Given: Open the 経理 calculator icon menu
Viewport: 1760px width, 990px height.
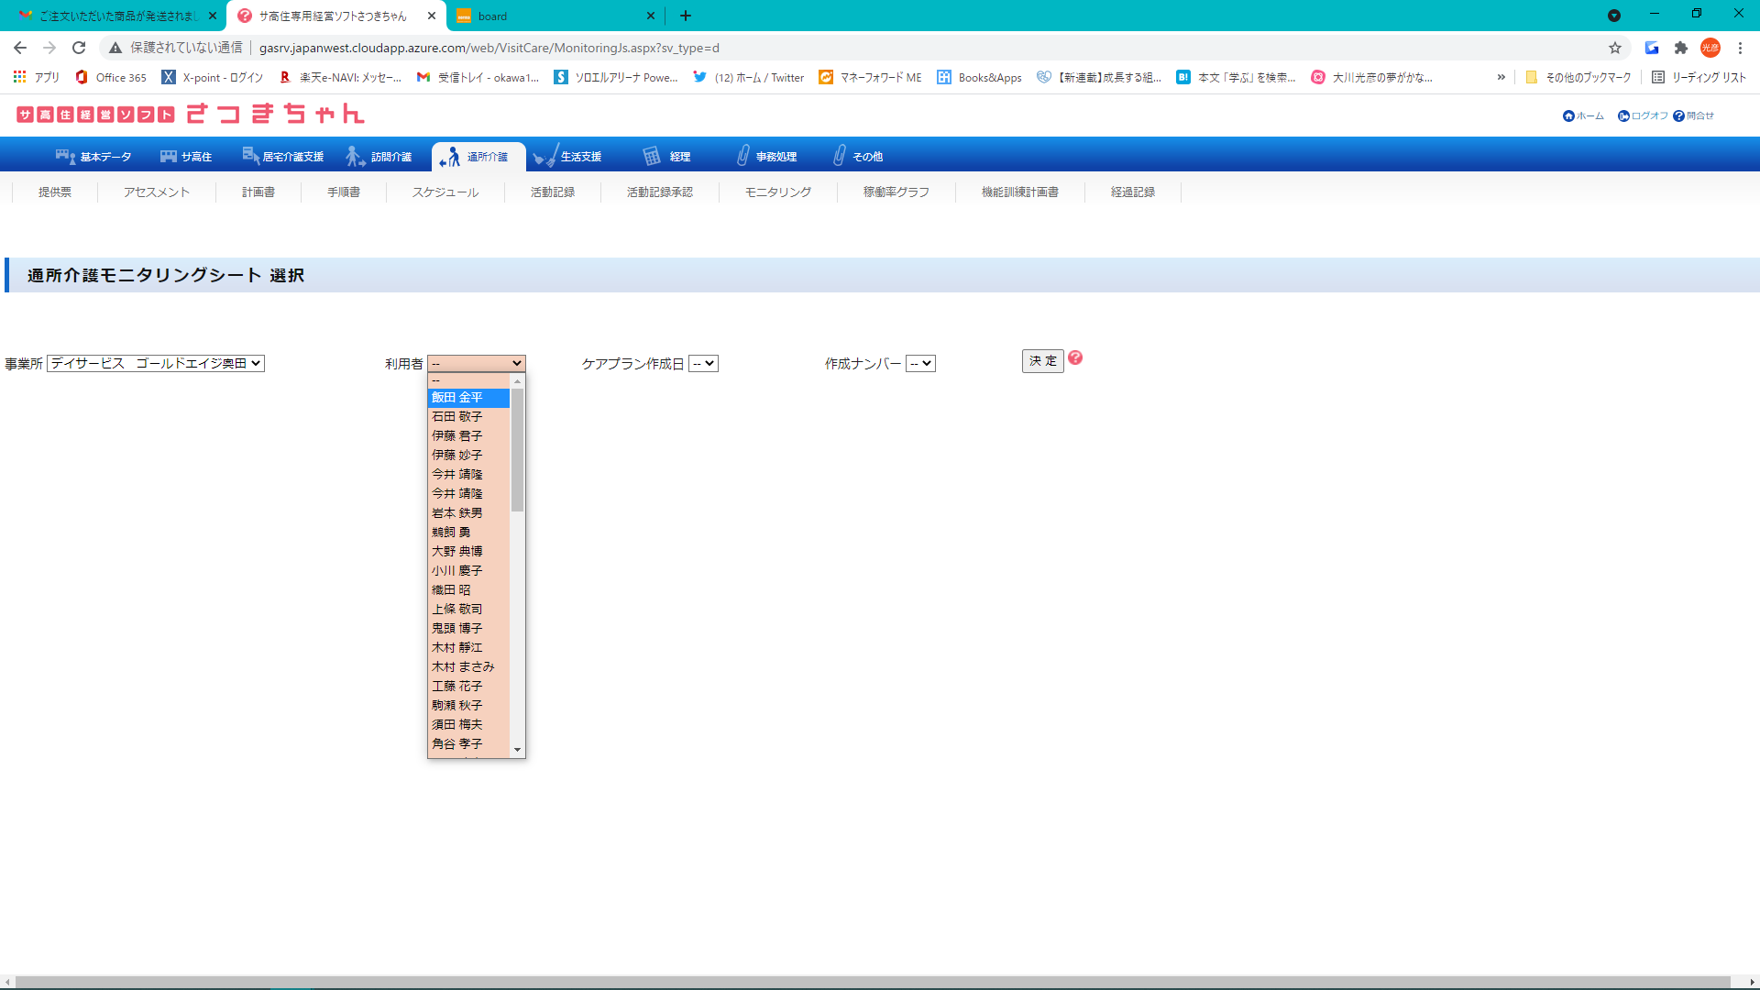Looking at the screenshot, I should pyautogui.click(x=652, y=157).
